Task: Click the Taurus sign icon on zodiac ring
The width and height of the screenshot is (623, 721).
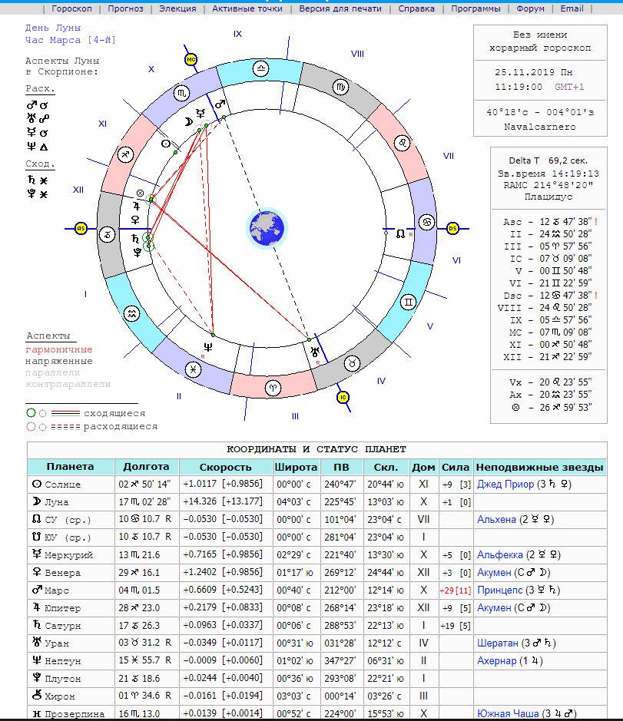Action: (352, 364)
